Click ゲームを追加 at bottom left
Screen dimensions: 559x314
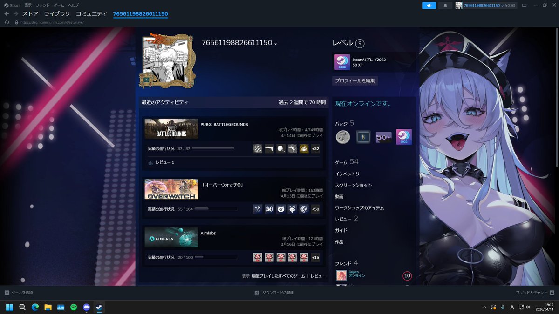pos(19,293)
